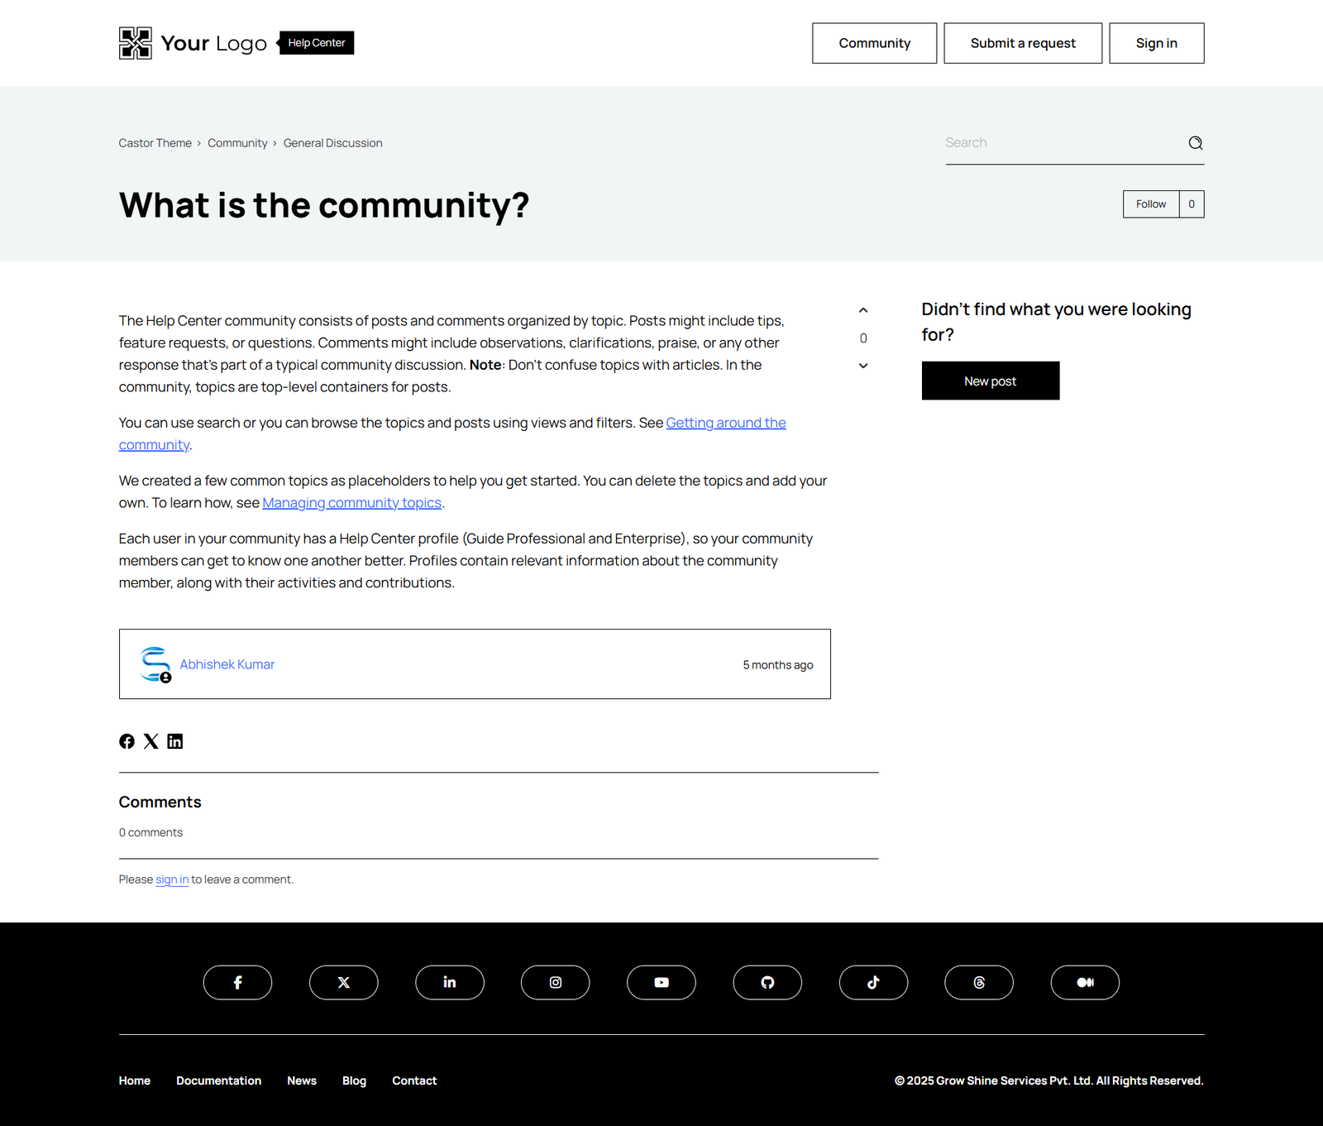Share post on LinkedIn icon below article
Viewport: 1323px width, 1126px height.
pos(175,741)
